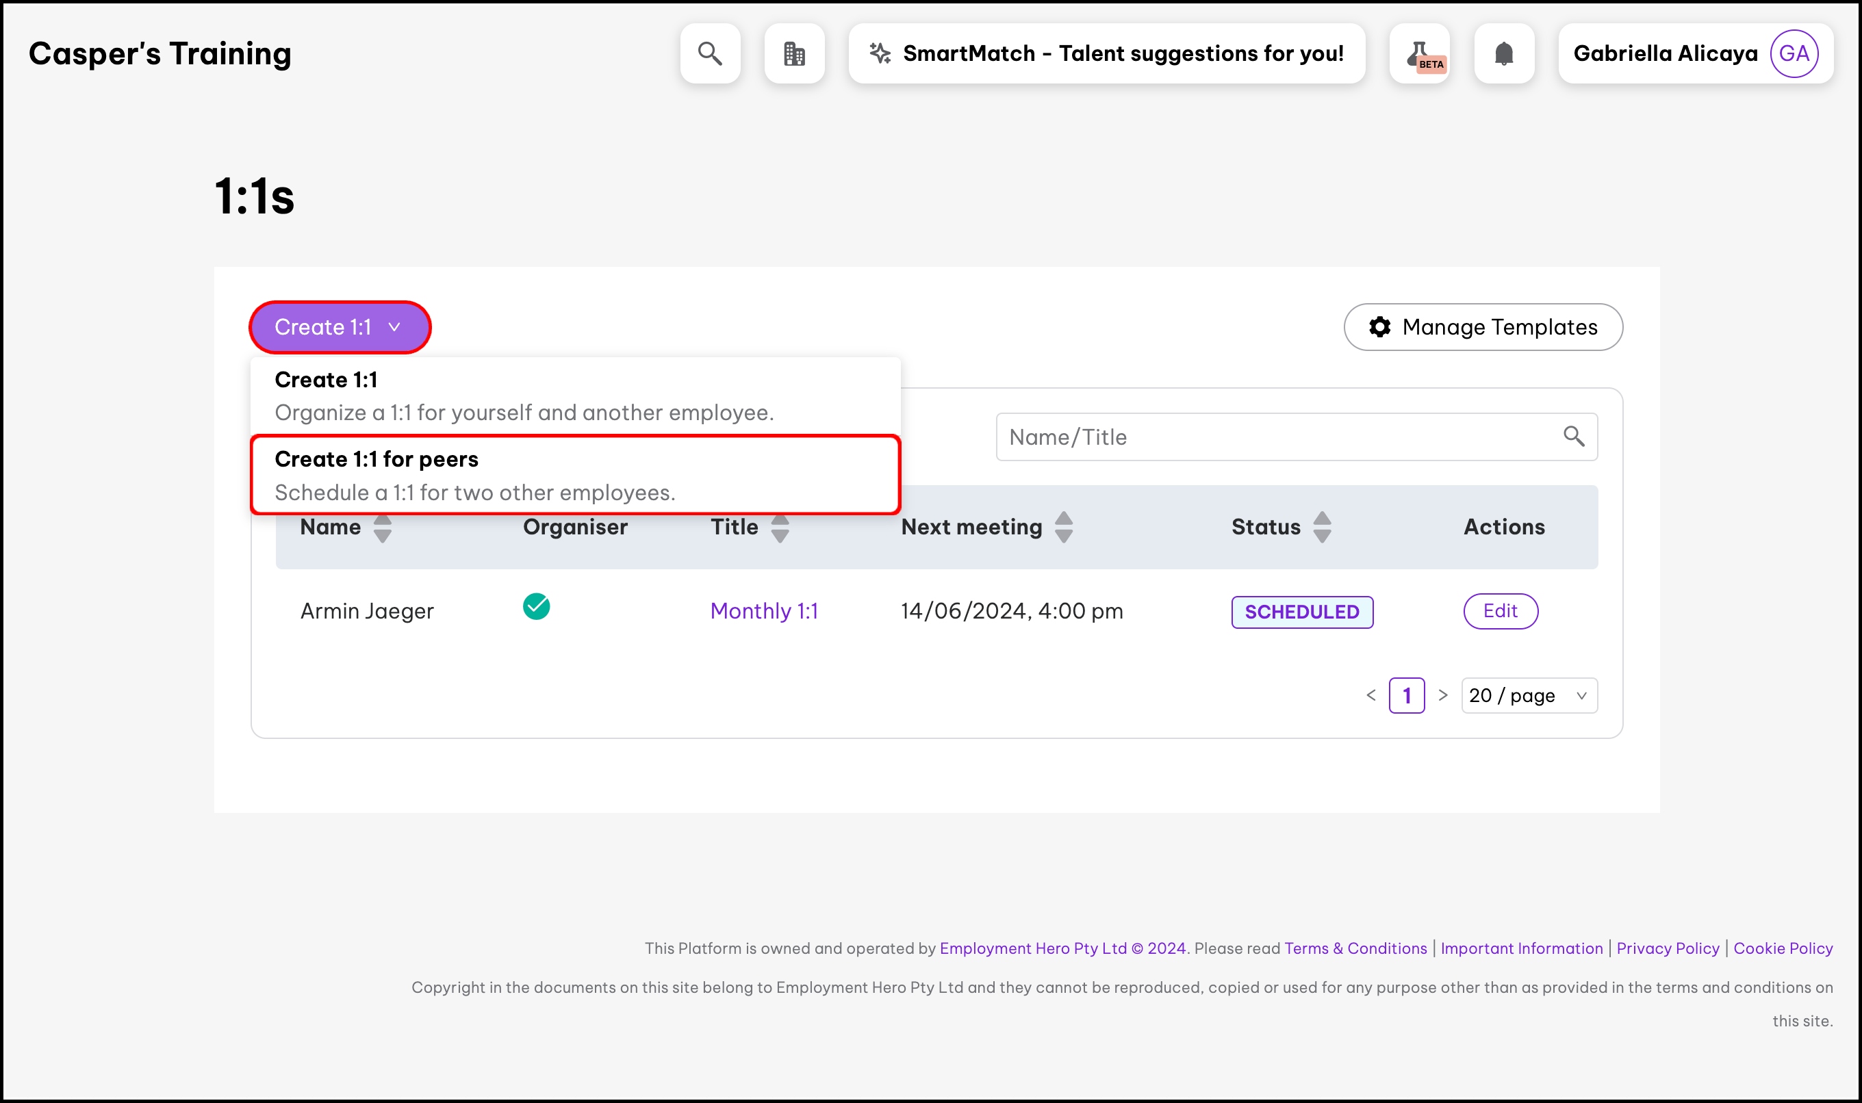1862x1103 pixels.
Task: Open Manage Templates
Action: 1483,327
